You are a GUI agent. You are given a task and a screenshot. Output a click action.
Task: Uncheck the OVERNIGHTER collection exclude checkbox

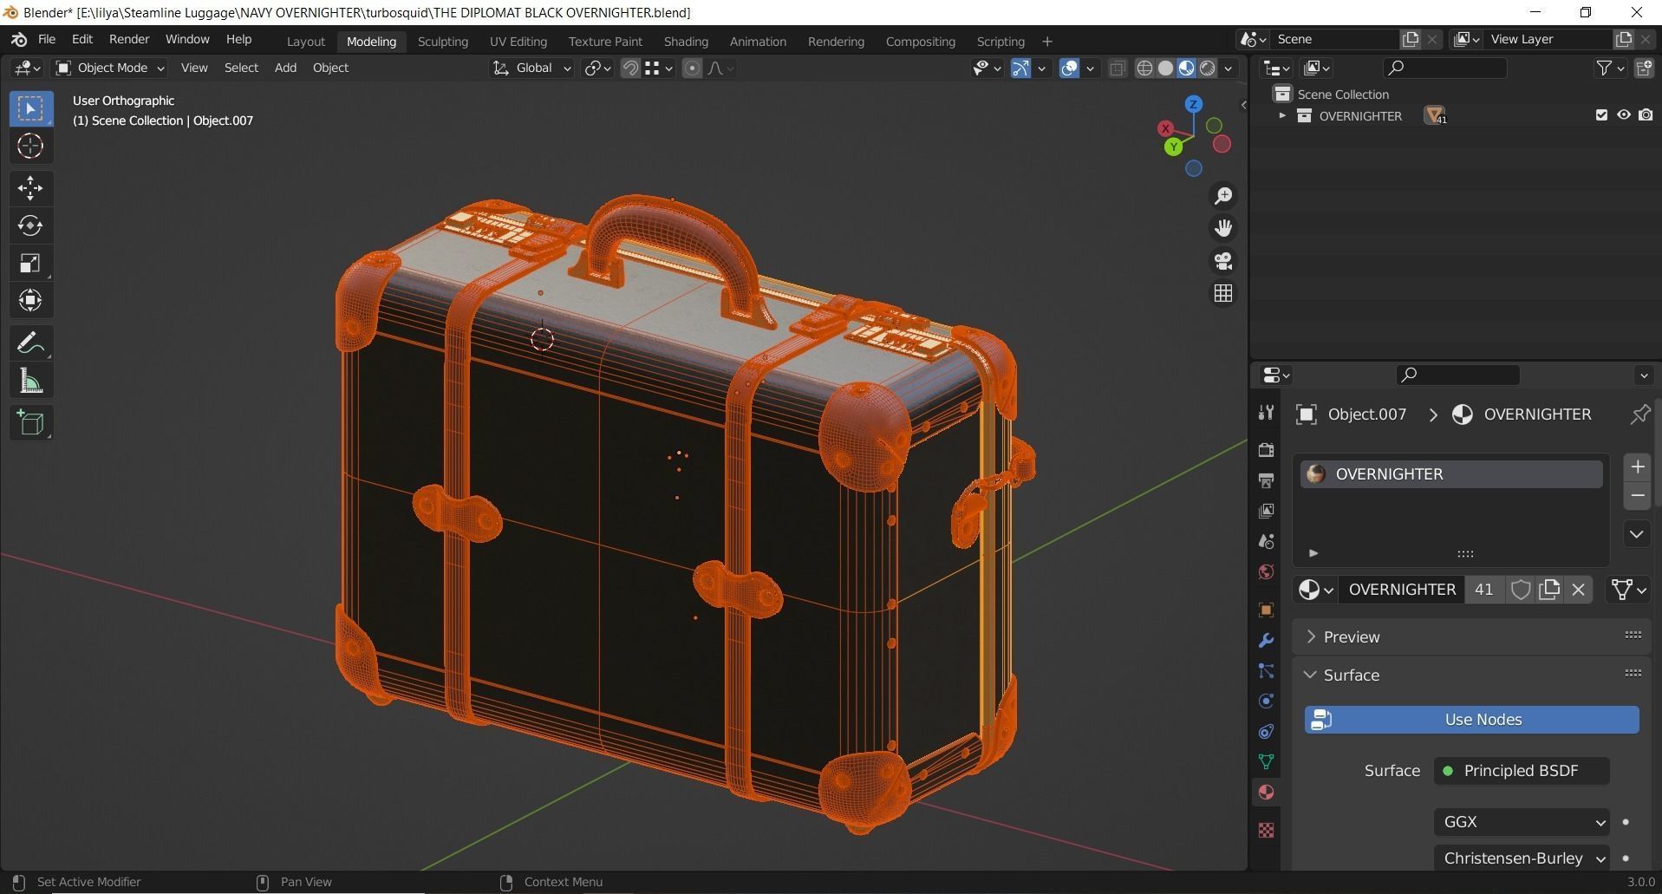pos(1601,115)
